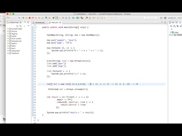
Task: Click the green Resume debug icon
Action: click(x=23, y=18)
